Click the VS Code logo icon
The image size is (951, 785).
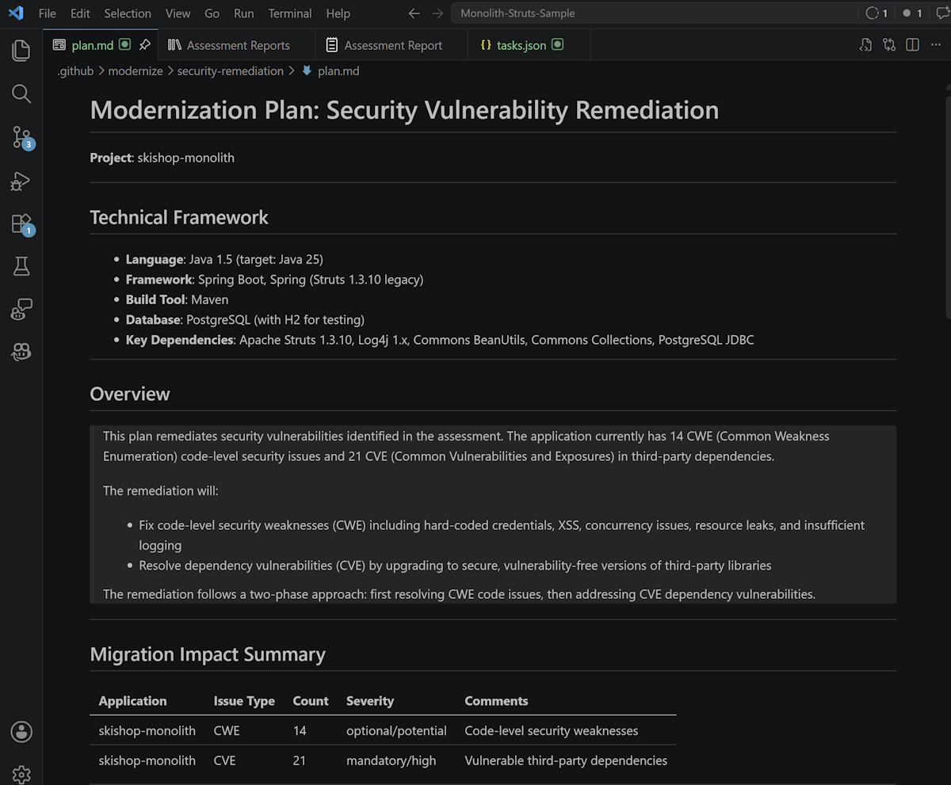(x=16, y=13)
